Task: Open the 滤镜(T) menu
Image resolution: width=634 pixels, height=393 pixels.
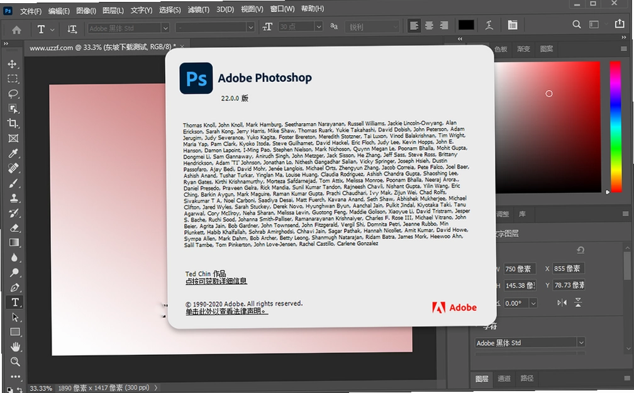Action: point(199,9)
